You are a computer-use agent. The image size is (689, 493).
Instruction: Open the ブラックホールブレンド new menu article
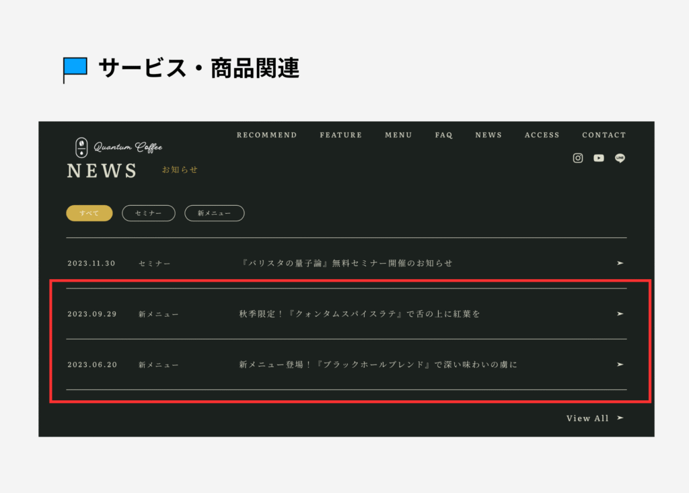tap(377, 365)
